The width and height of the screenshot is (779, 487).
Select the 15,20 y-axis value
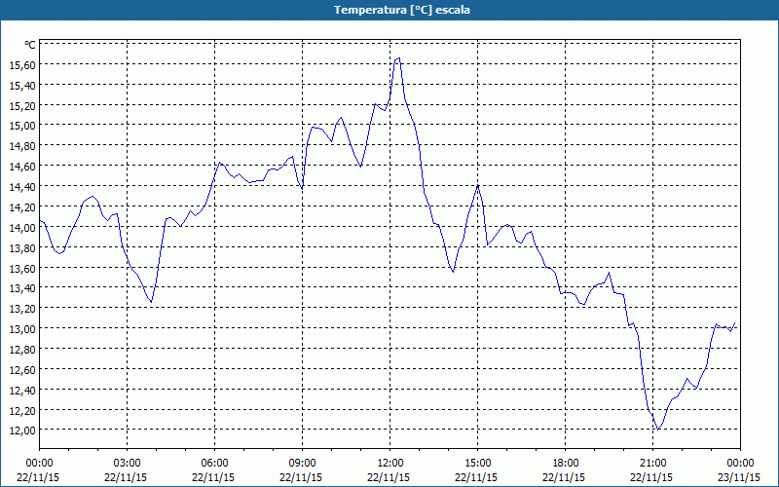click(22, 106)
